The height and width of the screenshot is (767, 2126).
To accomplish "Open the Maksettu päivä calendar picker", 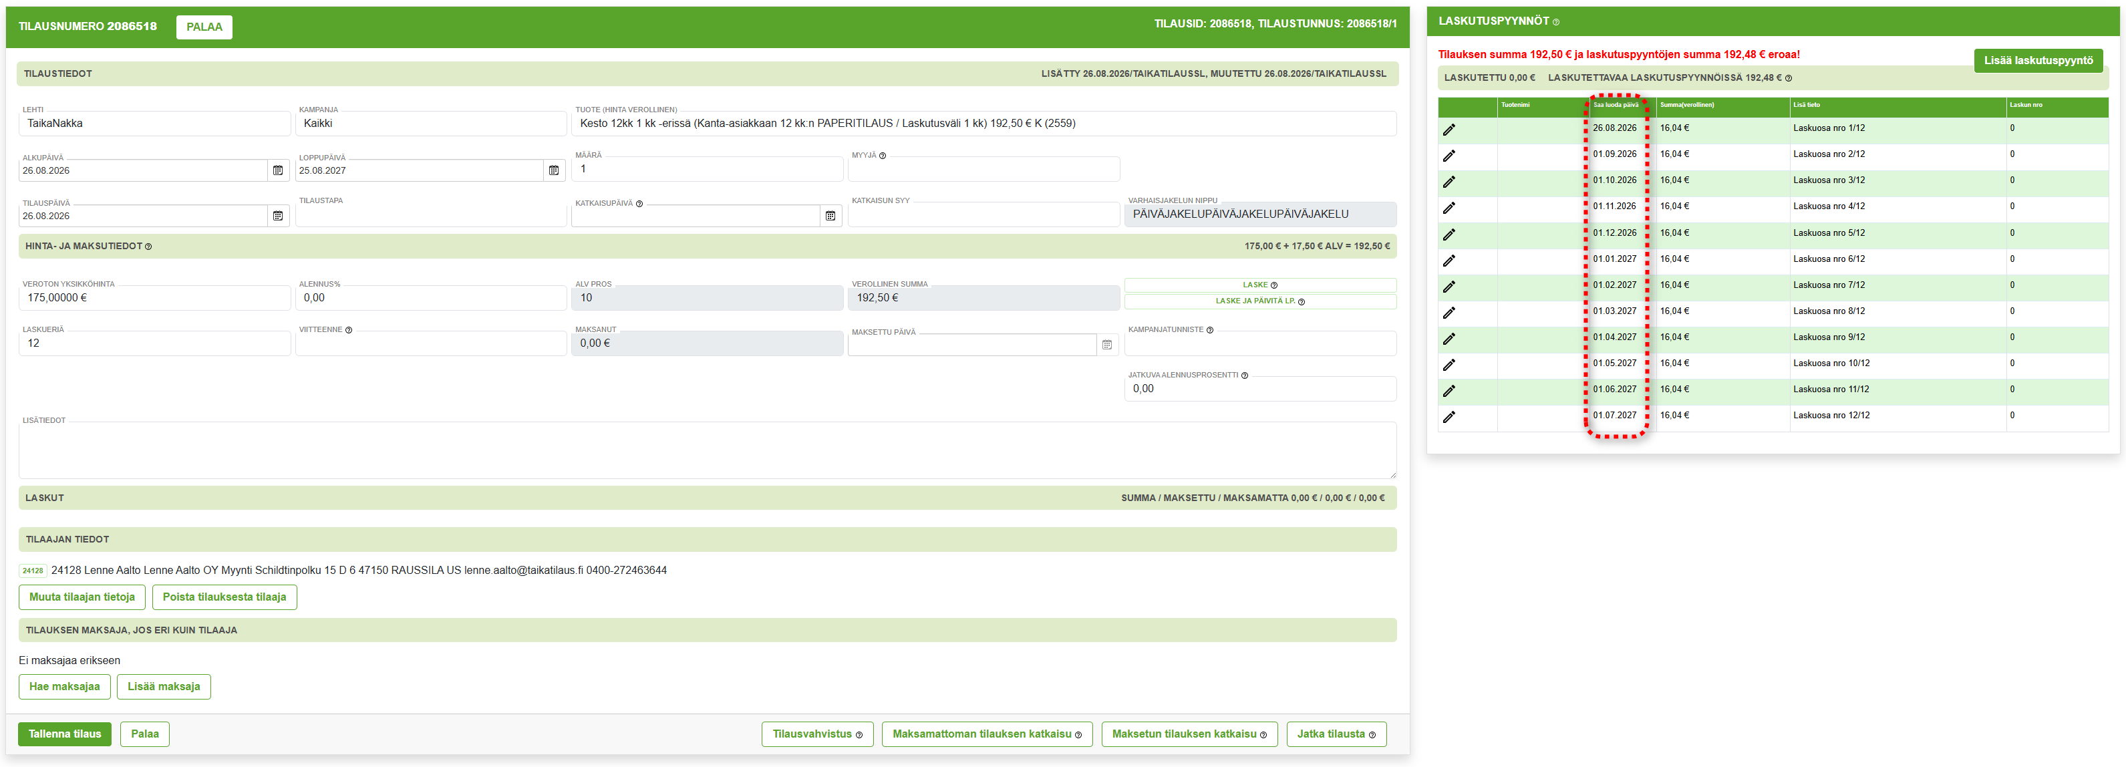I will [1106, 344].
